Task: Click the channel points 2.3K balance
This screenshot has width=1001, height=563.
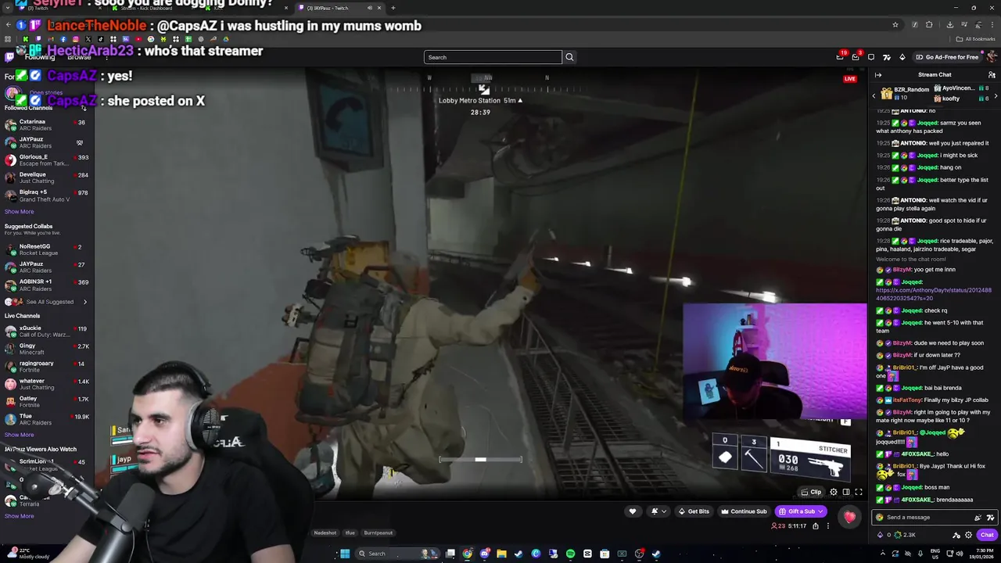Action: (905, 536)
